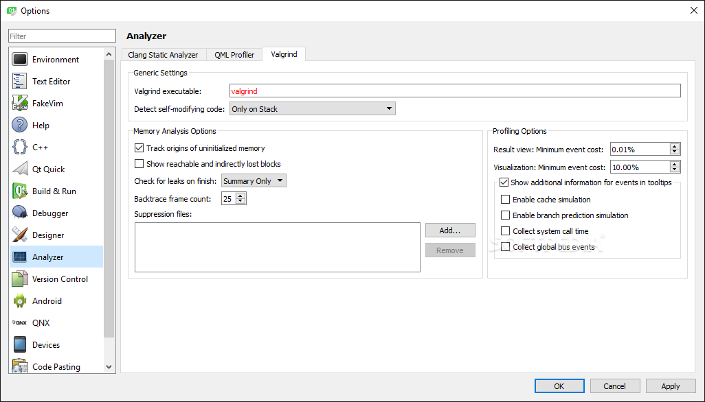Viewport: 705px width, 402px height.
Task: Check Collect global bus events
Action: (505, 247)
